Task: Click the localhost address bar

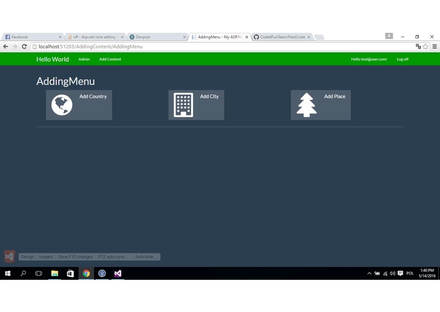Action: point(223,47)
